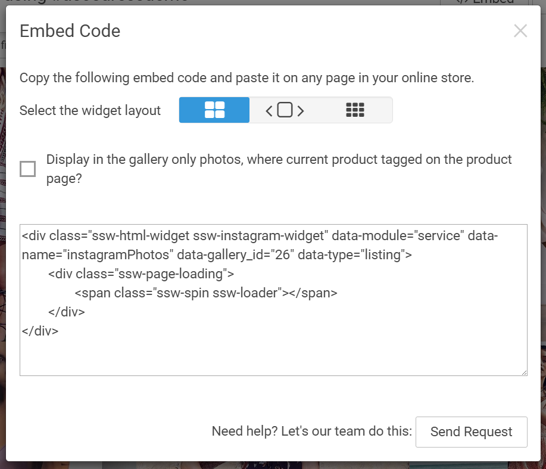The image size is (546, 469).
Task: Click the 'Need help? Let's our team do this:' text
Action: (x=312, y=431)
